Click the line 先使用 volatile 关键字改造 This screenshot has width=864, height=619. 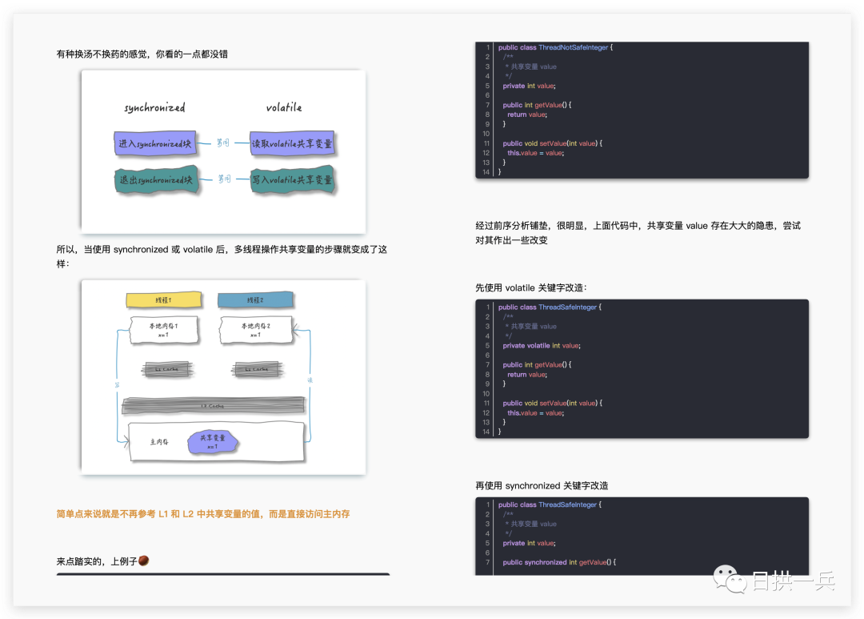tap(531, 287)
